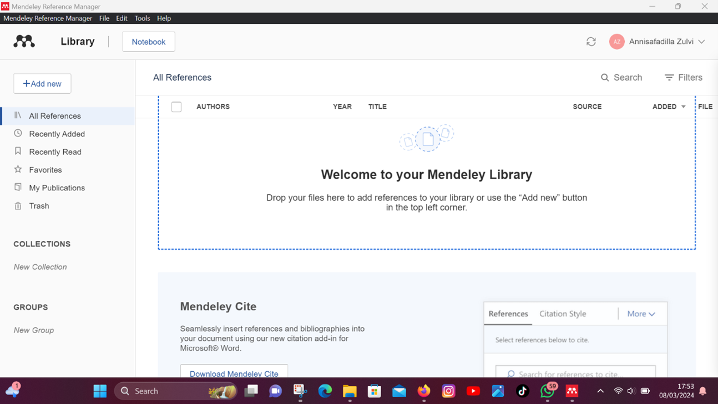
Task: Open WhatsApp from taskbar
Action: click(548, 391)
